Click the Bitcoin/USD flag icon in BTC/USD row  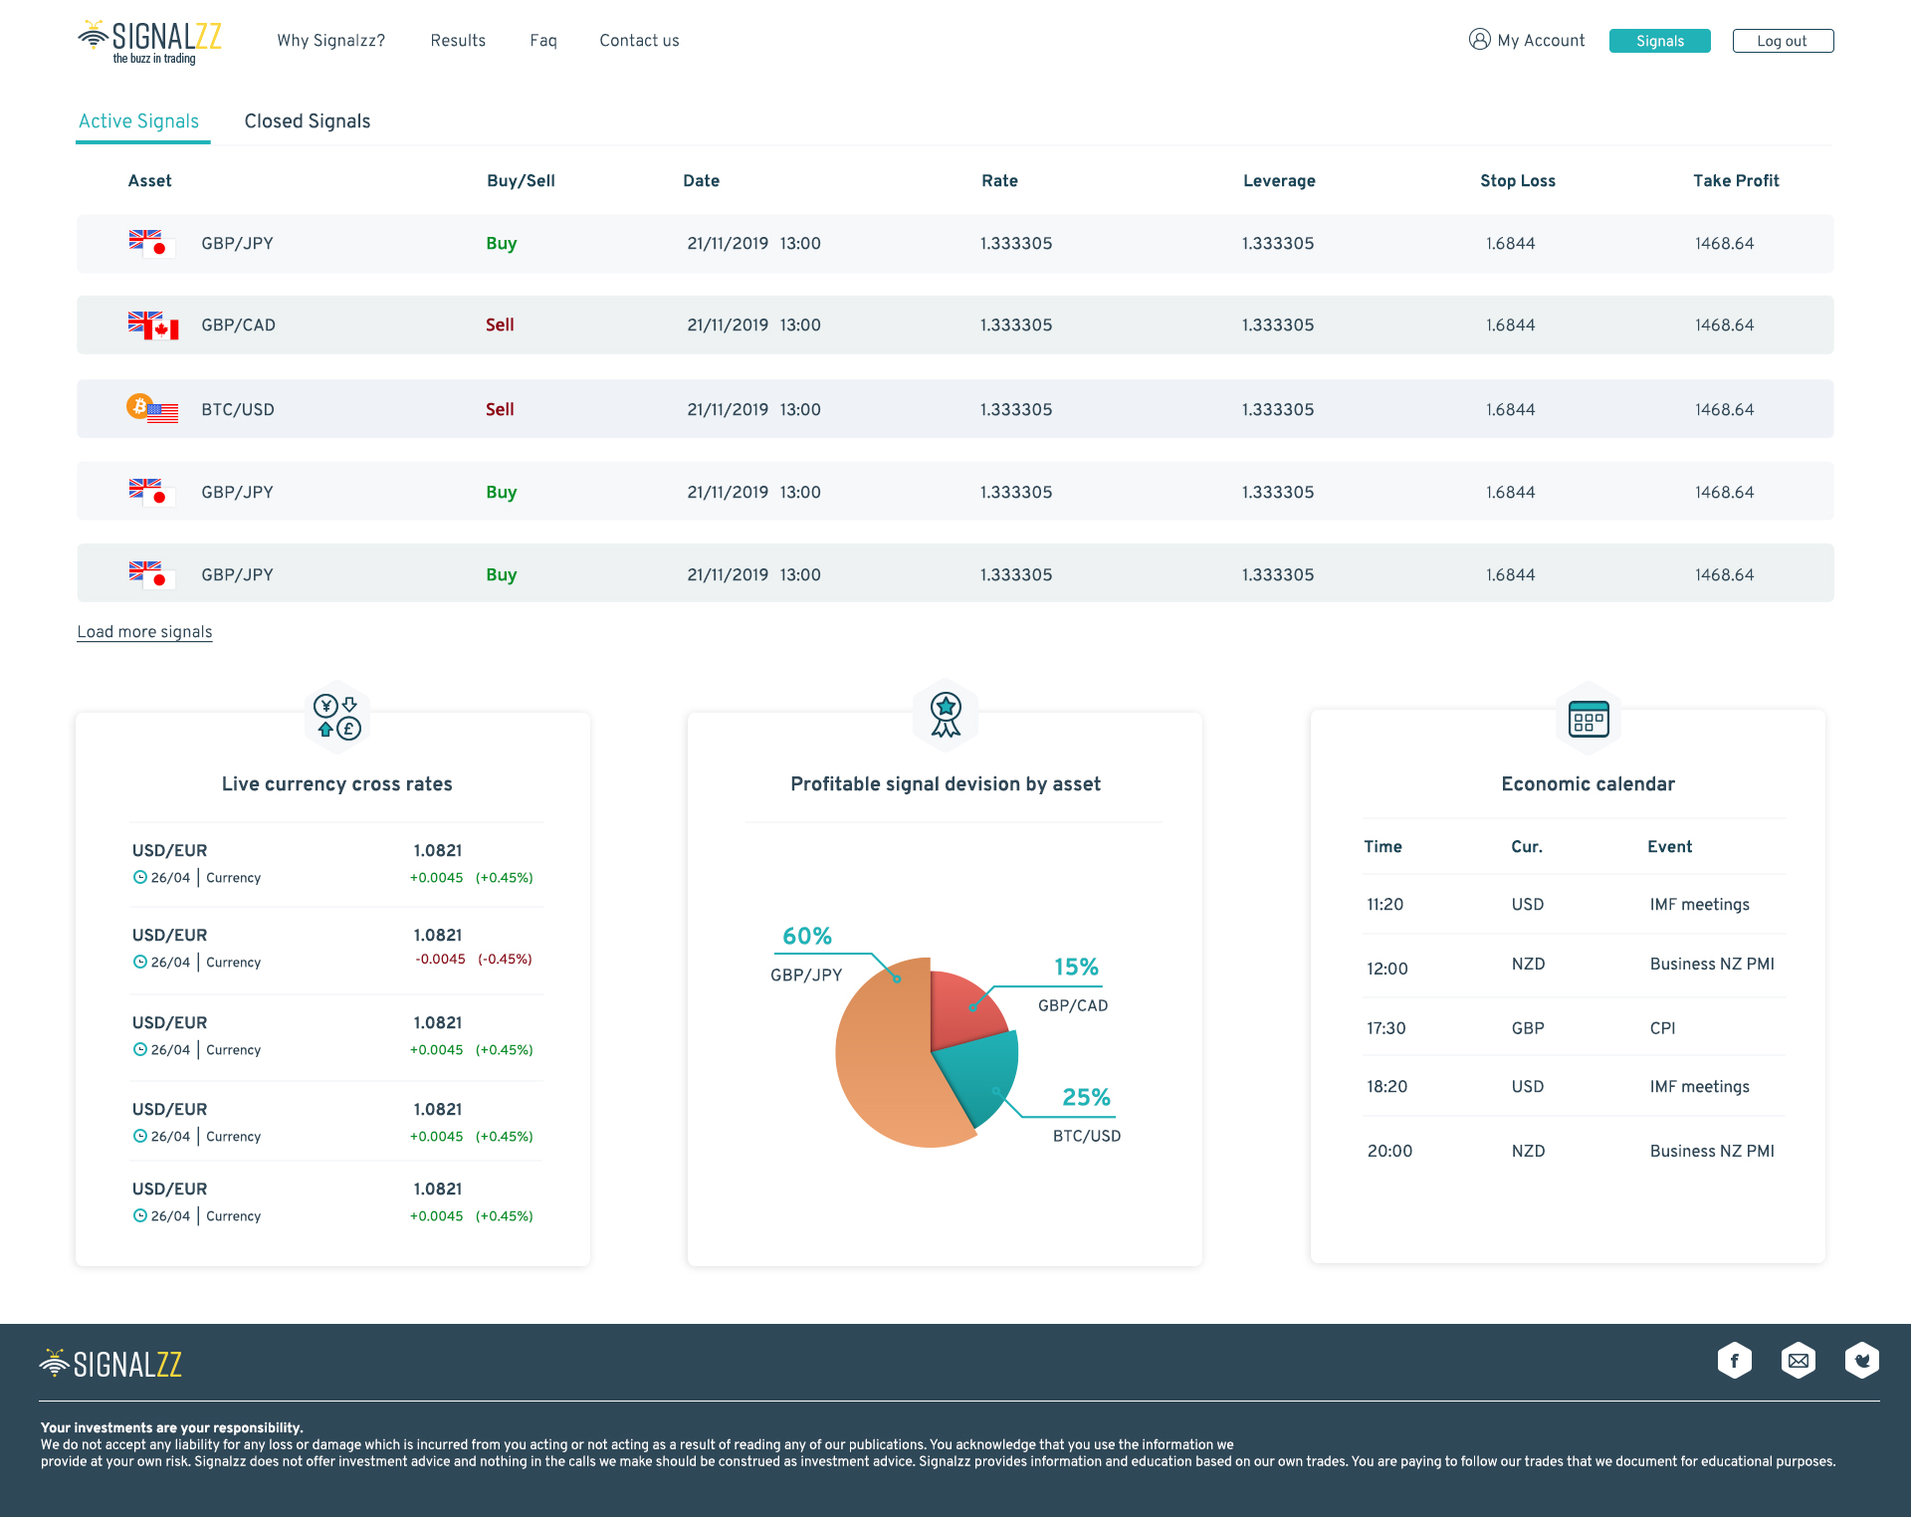click(x=152, y=408)
